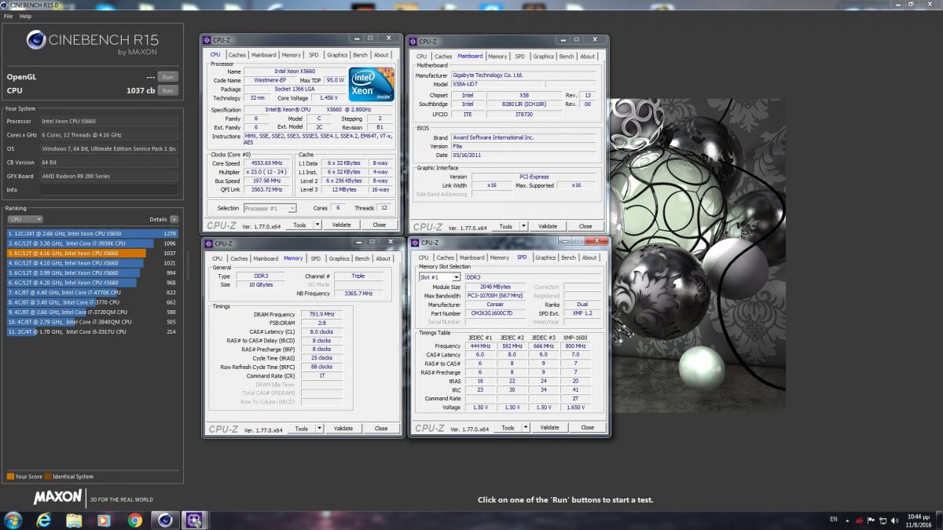
Task: Open Windows Media Player taskbar icon
Action: tap(105, 520)
